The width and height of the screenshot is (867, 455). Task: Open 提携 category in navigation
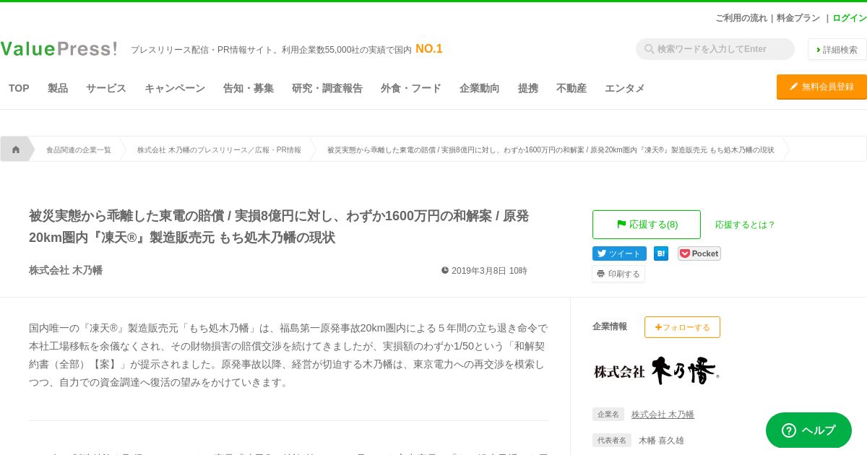[x=528, y=88]
